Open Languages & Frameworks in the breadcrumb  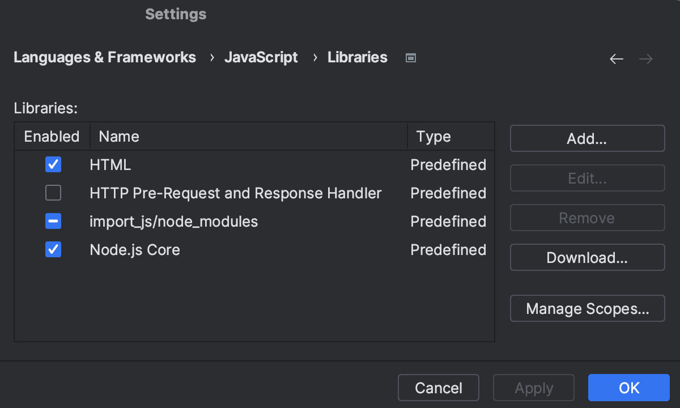[x=105, y=57]
